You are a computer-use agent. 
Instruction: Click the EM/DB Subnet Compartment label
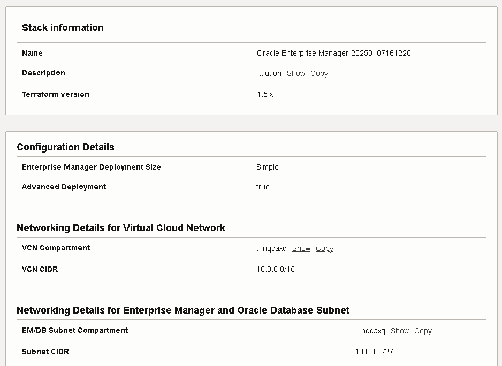coord(75,331)
